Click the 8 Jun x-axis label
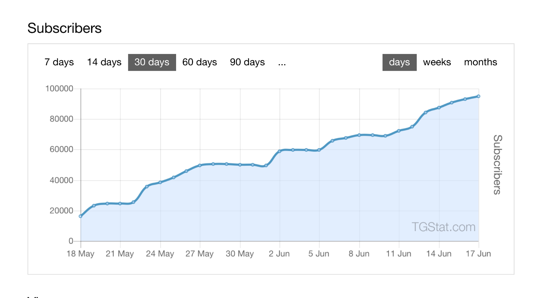Screen dimensions: 542x298 (360, 254)
